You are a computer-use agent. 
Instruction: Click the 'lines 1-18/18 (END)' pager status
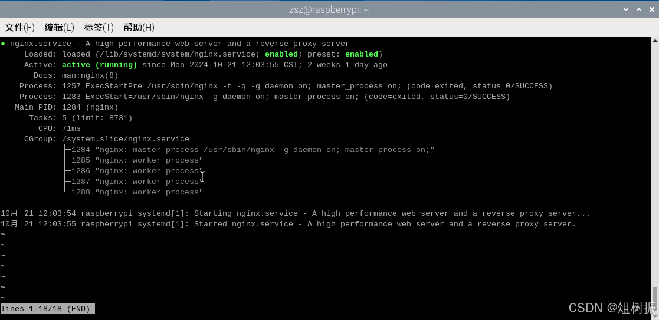click(x=47, y=309)
